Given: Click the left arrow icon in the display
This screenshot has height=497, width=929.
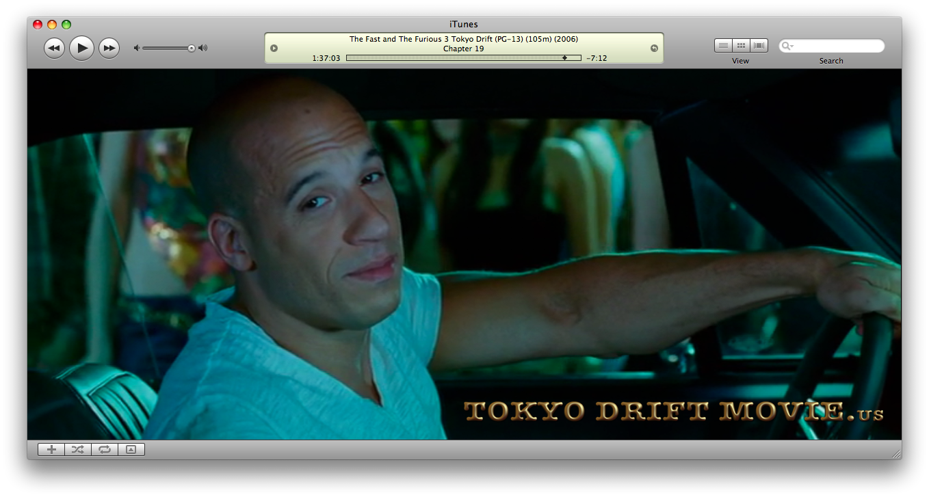Looking at the screenshot, I should 274,48.
